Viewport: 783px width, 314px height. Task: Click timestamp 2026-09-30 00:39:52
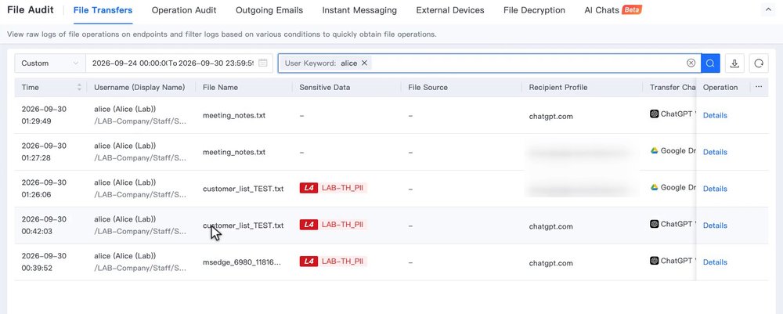pos(44,262)
